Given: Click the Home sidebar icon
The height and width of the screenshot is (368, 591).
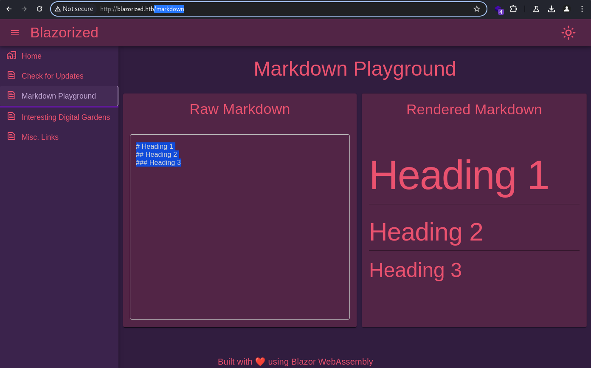Looking at the screenshot, I should [11, 55].
